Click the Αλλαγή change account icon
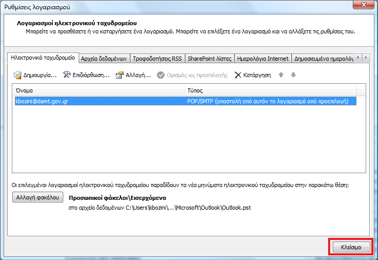 [x=120, y=75]
